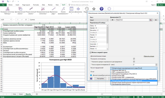This screenshot has height=98, width=165.
Task: Click zoom out minus button
Action: [146, 97]
